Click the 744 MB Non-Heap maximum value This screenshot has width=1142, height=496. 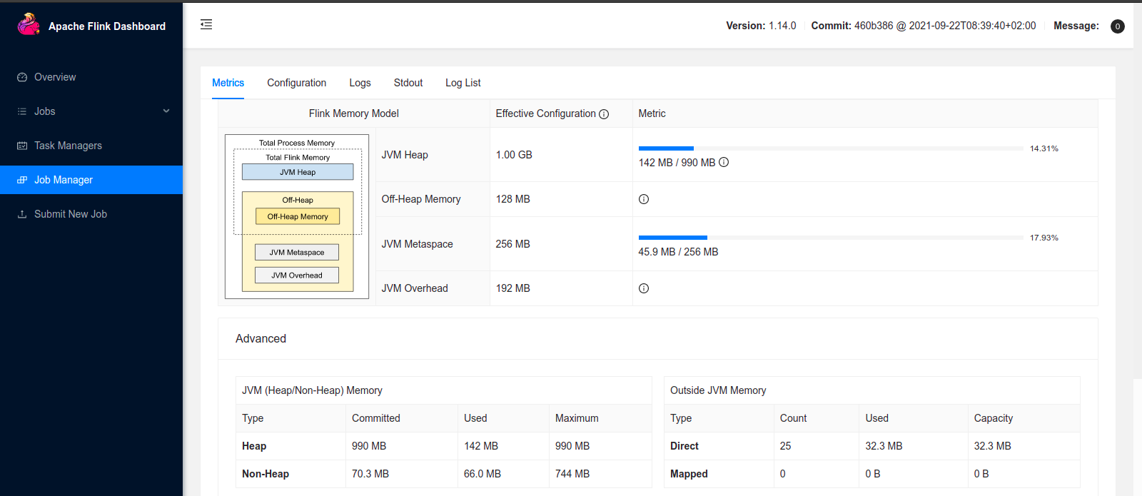tap(572, 474)
